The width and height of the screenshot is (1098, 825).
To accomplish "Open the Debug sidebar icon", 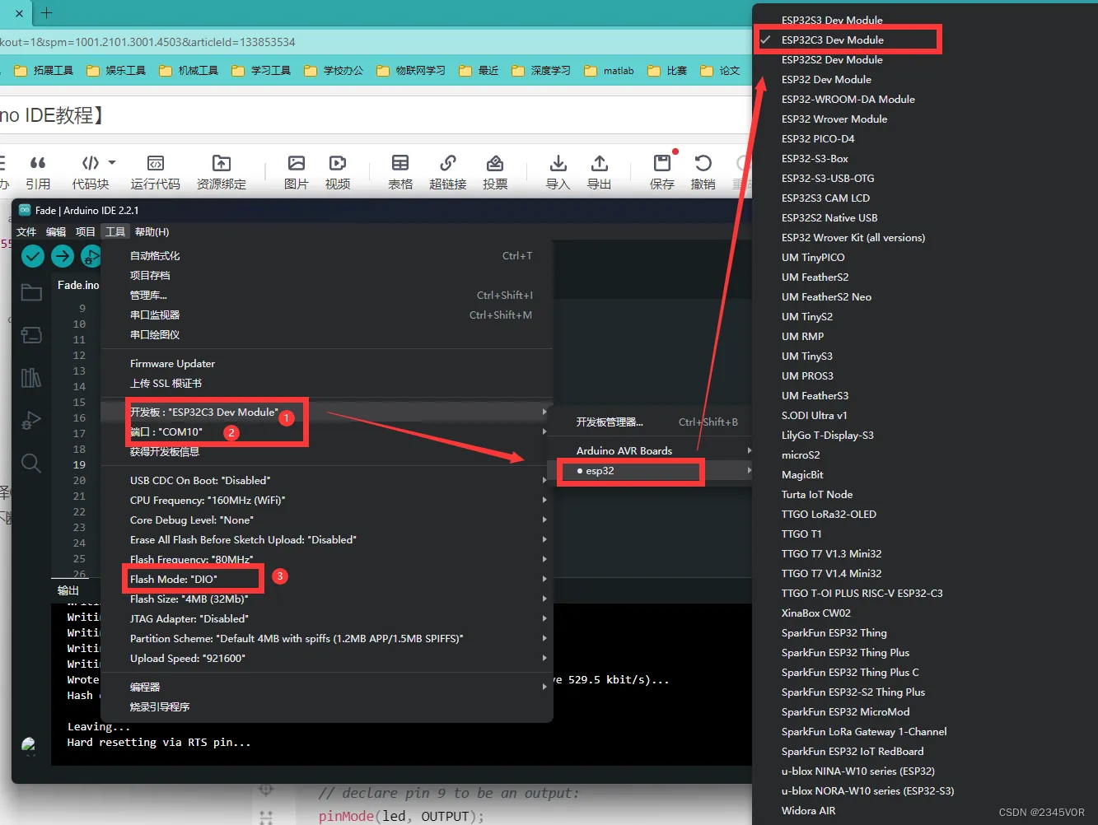I will point(31,420).
